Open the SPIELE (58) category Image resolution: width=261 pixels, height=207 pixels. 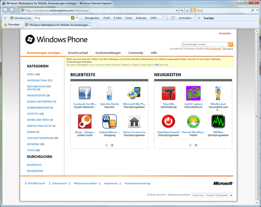(x=33, y=74)
